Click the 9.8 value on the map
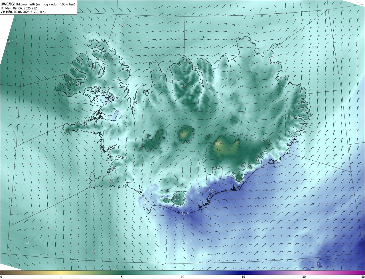The width and height of the screenshot is (365, 279). pos(315,47)
